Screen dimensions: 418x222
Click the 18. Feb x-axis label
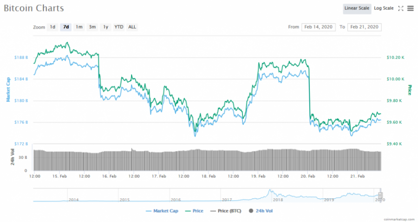209,176
